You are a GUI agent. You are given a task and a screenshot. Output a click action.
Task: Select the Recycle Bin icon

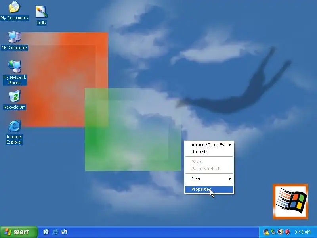[14, 100]
